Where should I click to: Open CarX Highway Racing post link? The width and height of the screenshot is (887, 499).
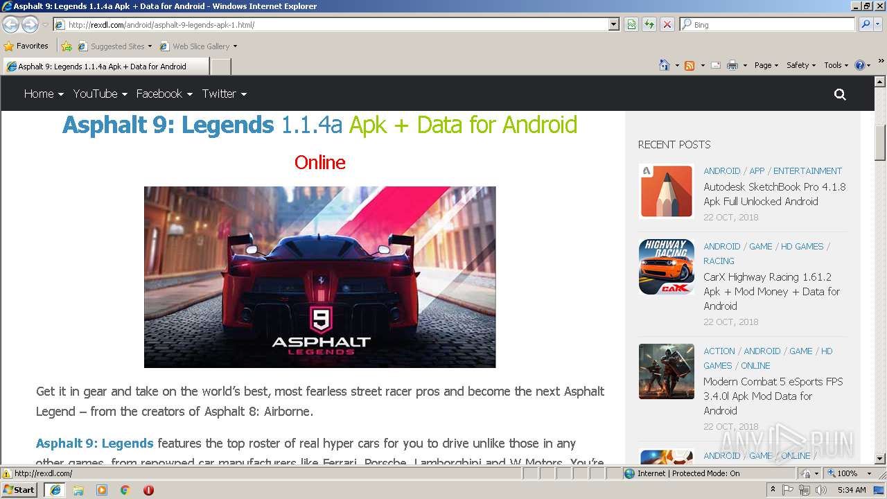point(772,291)
